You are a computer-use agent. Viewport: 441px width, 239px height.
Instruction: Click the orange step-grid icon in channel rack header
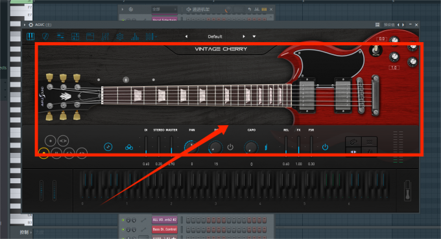pos(264,9)
